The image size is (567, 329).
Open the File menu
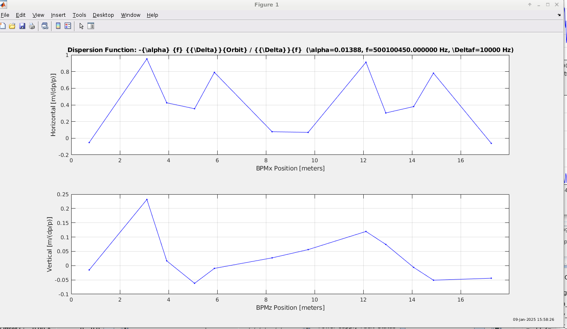5,15
